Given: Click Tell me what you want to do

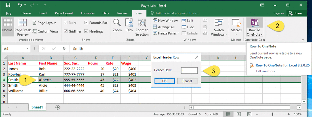Looking at the screenshot, I should click(x=175, y=13).
